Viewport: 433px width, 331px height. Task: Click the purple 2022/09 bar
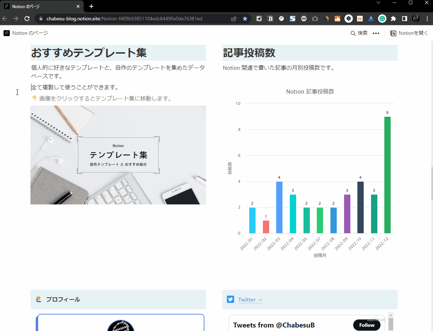[347, 214]
